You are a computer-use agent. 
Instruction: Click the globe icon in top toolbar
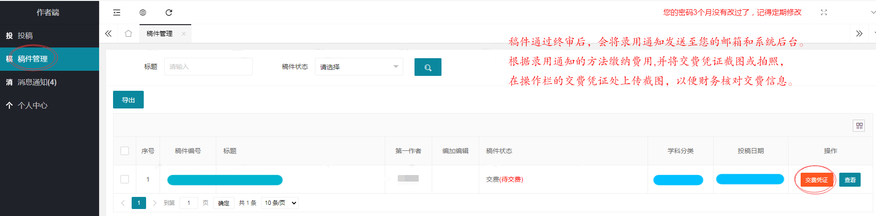tap(143, 13)
